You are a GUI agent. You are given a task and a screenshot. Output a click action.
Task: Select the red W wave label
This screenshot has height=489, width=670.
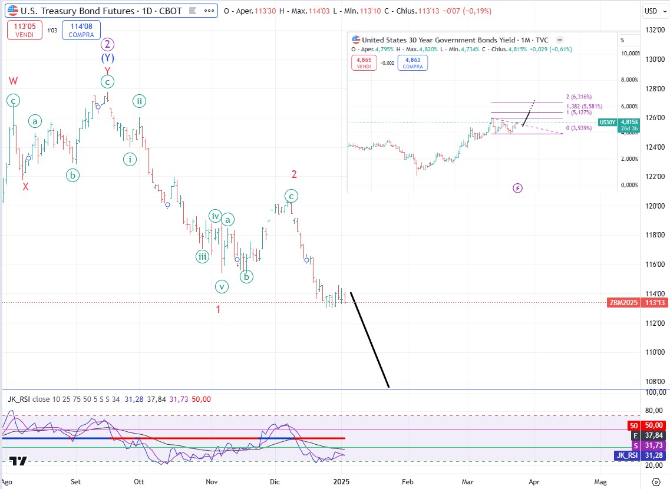tap(13, 81)
